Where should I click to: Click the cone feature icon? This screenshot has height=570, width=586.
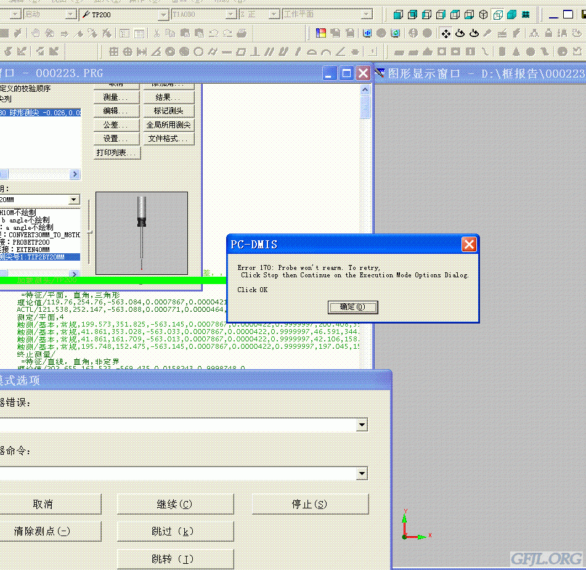coord(516,52)
